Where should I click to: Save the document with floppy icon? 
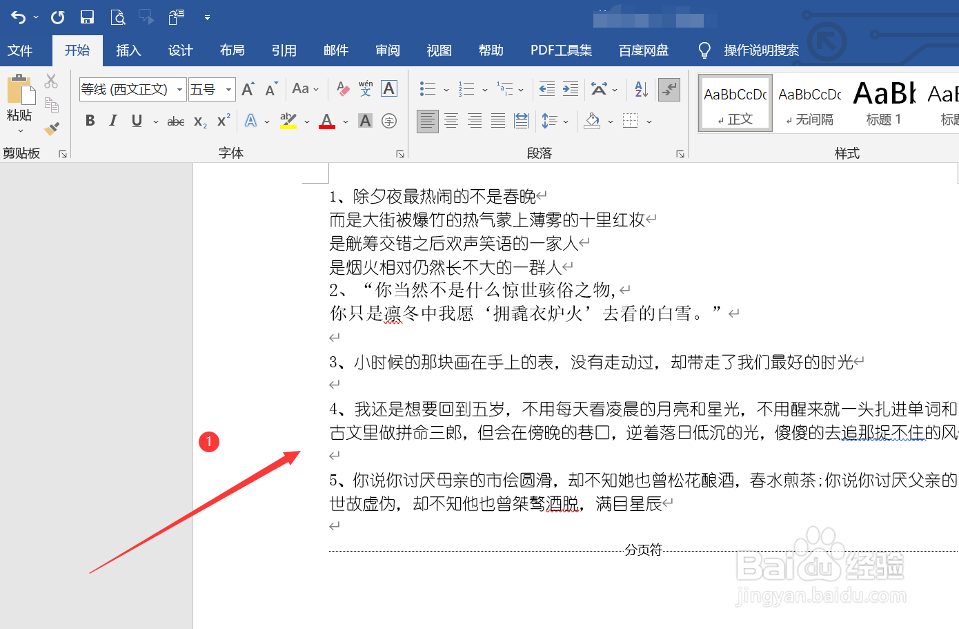tap(87, 17)
